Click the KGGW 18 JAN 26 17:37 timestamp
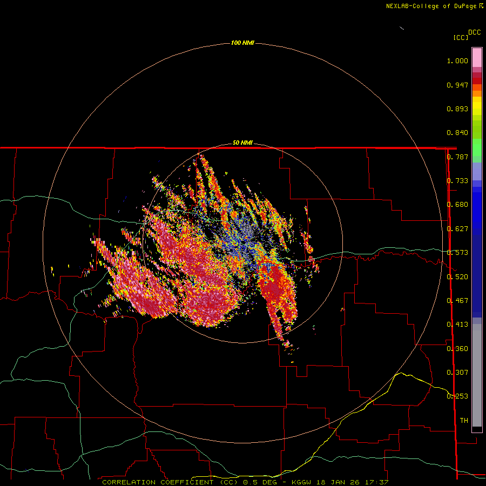Image resolution: width=486 pixels, height=486 pixels. point(340,482)
